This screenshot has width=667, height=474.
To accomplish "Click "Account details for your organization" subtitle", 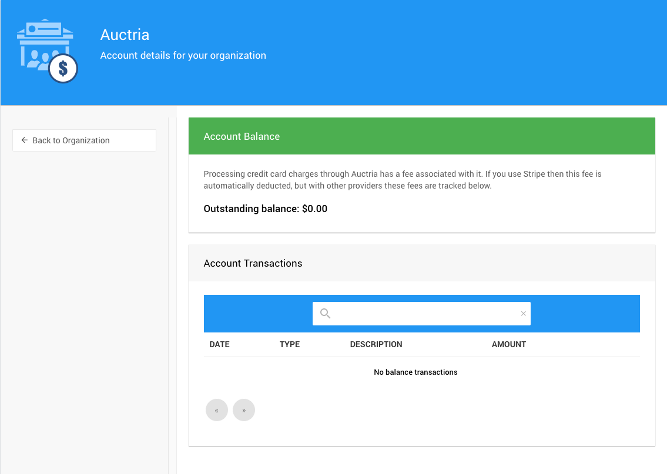I will point(183,55).
